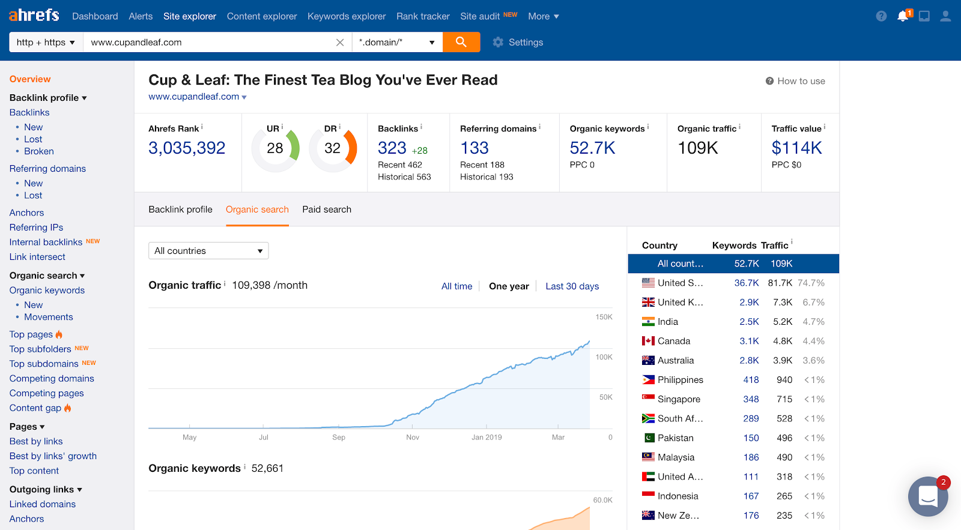Open Competing domains sidebar link

(x=52, y=379)
